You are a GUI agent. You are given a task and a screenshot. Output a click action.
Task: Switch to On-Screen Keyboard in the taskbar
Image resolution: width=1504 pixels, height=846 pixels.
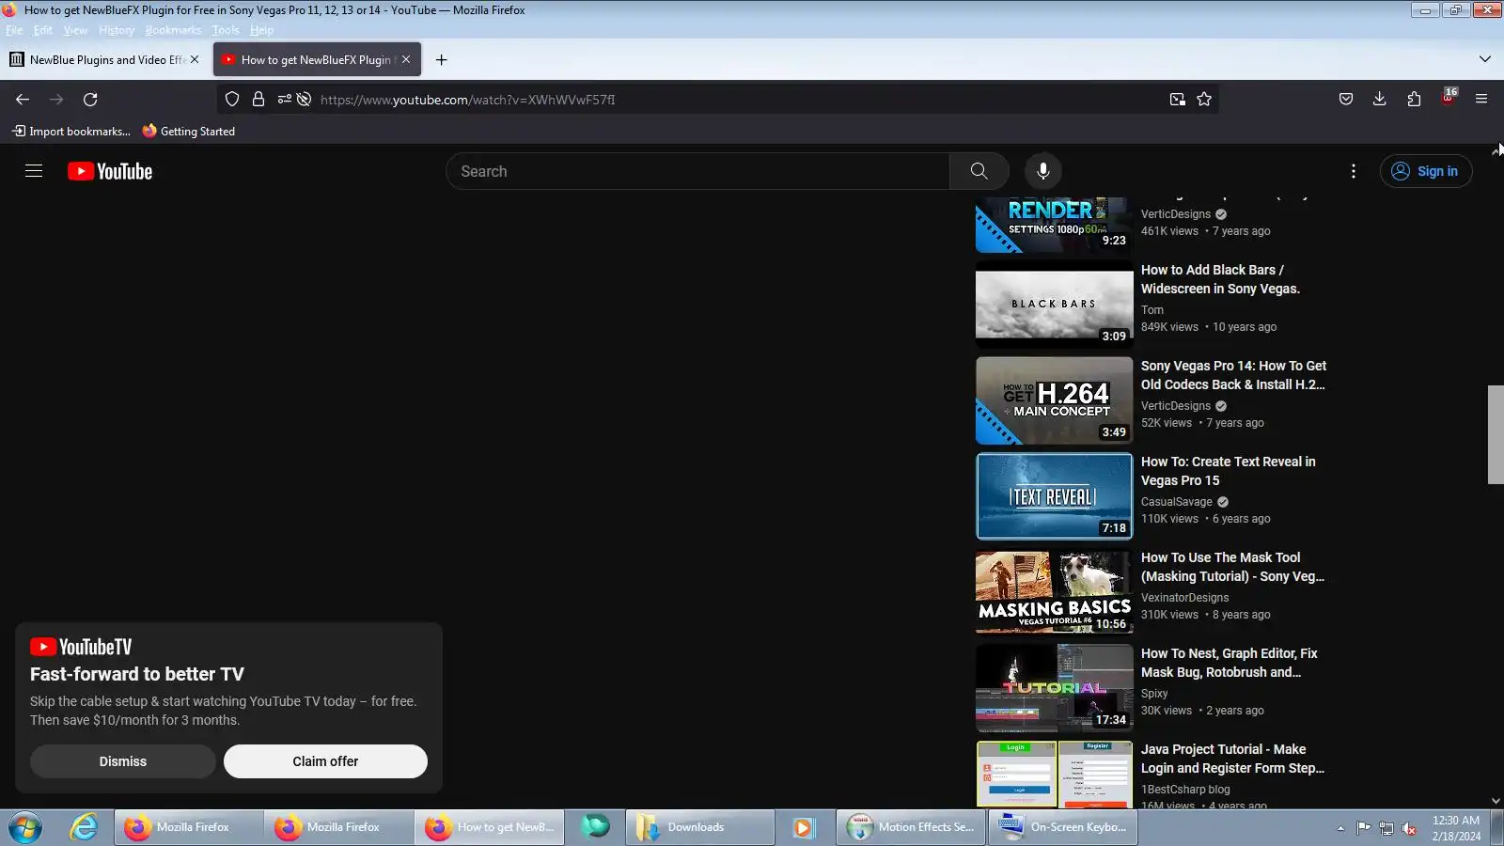pos(1063,827)
